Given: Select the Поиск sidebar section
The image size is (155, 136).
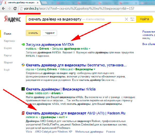Looking at the screenshot, I should pyautogui.click(x=7, y=34).
